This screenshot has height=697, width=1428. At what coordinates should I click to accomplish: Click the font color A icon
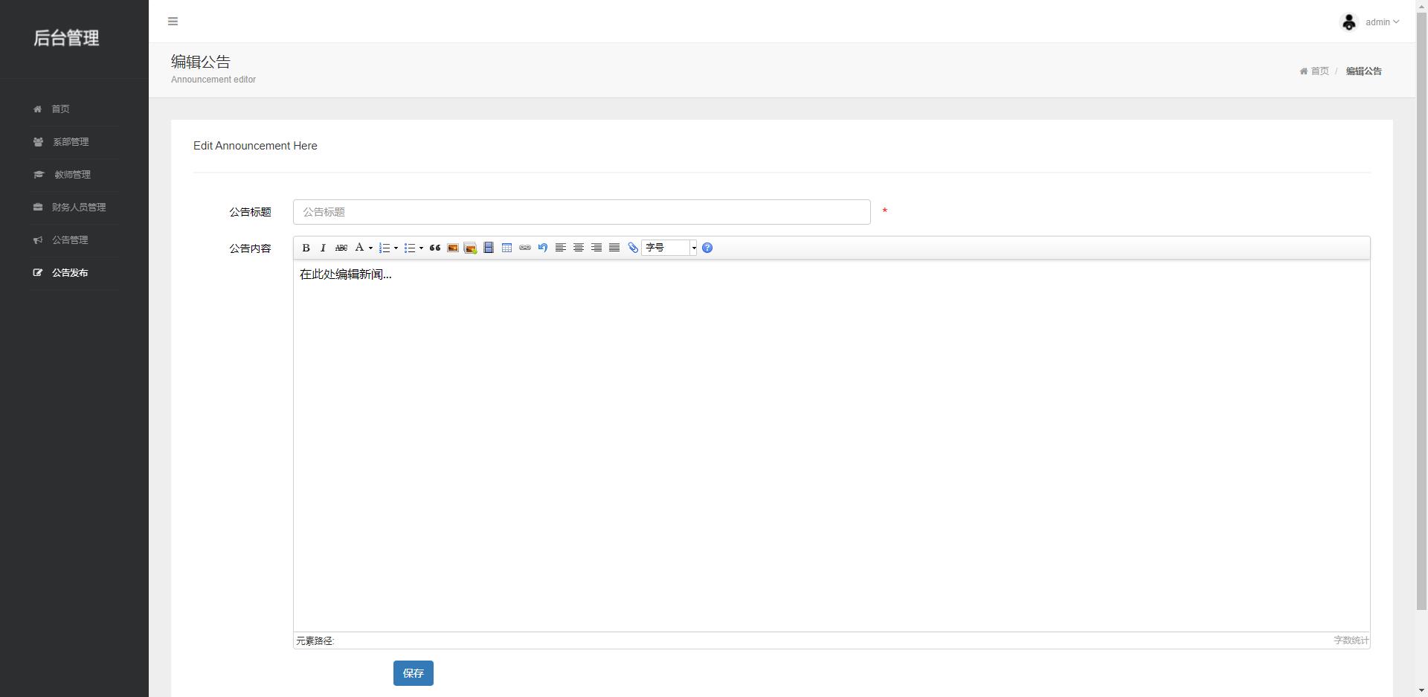click(x=359, y=248)
